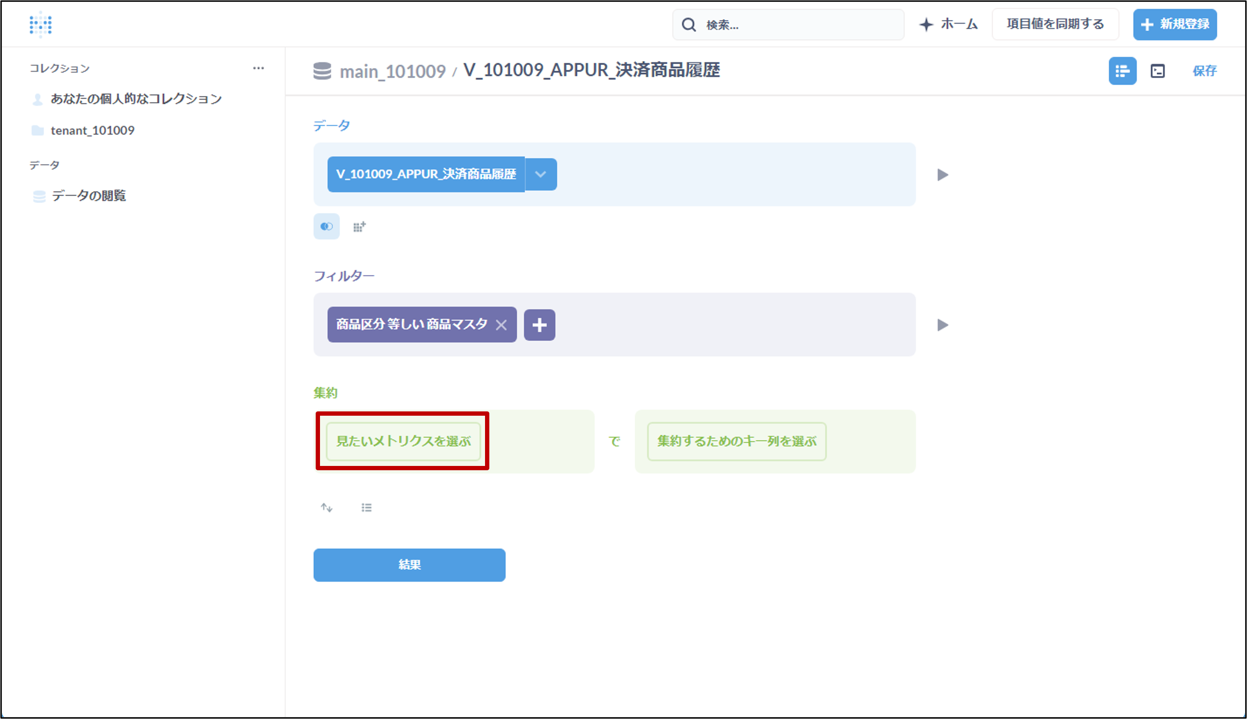The image size is (1247, 719).
Task: Expand the V_101009_APPUR table dropdown chevron
Action: 541,174
